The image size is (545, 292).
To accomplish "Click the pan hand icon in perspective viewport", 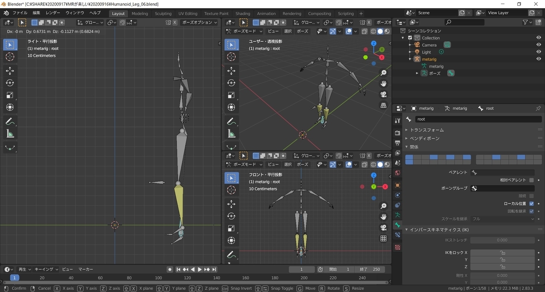I will pyautogui.click(x=384, y=83).
